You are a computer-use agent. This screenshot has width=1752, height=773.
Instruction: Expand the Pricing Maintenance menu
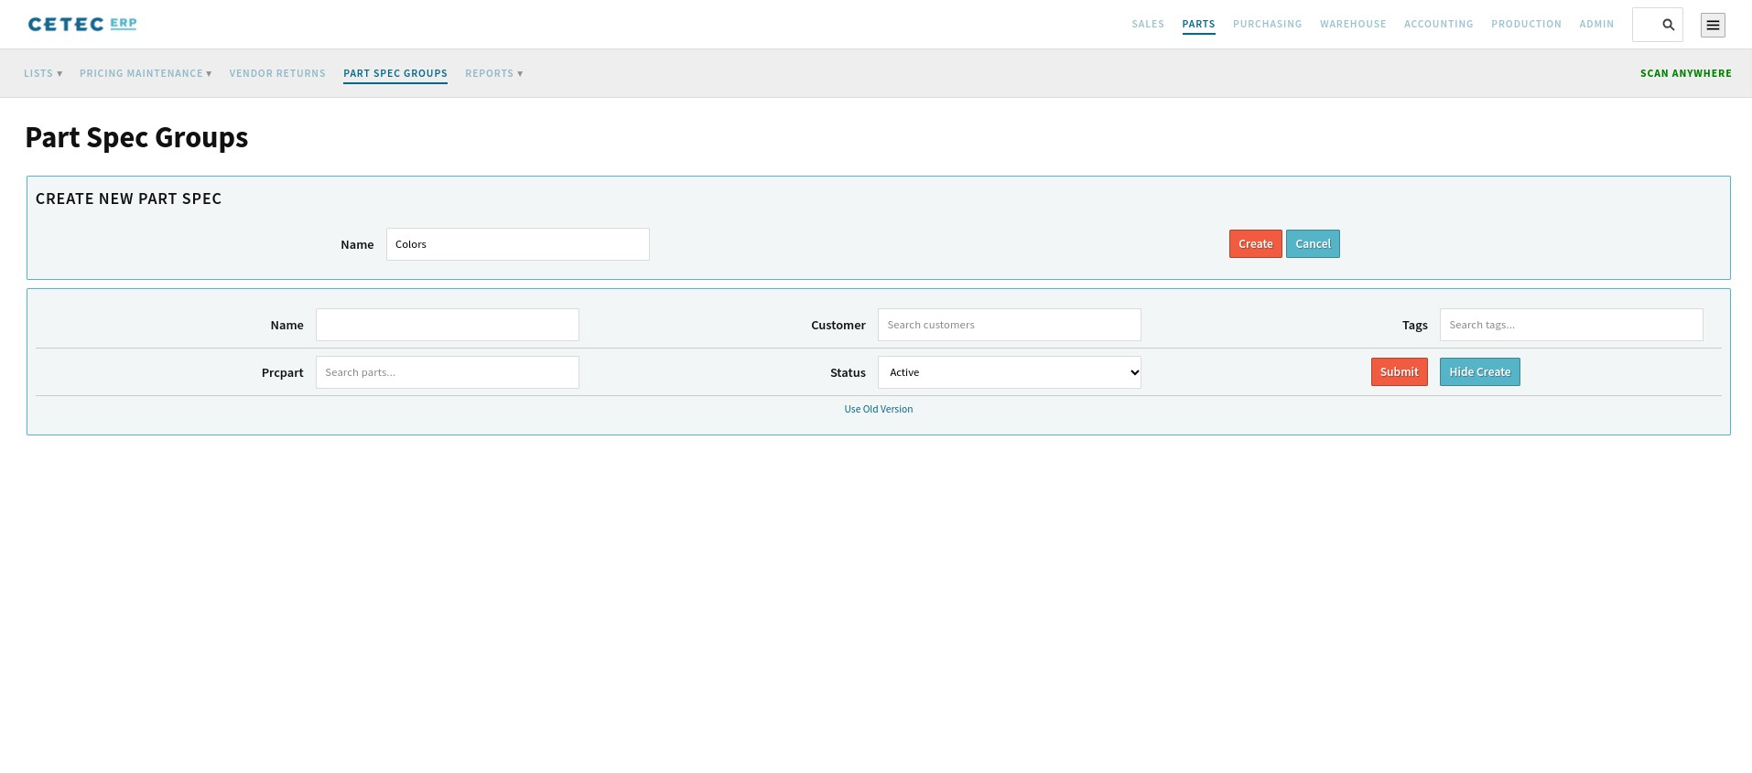point(146,73)
